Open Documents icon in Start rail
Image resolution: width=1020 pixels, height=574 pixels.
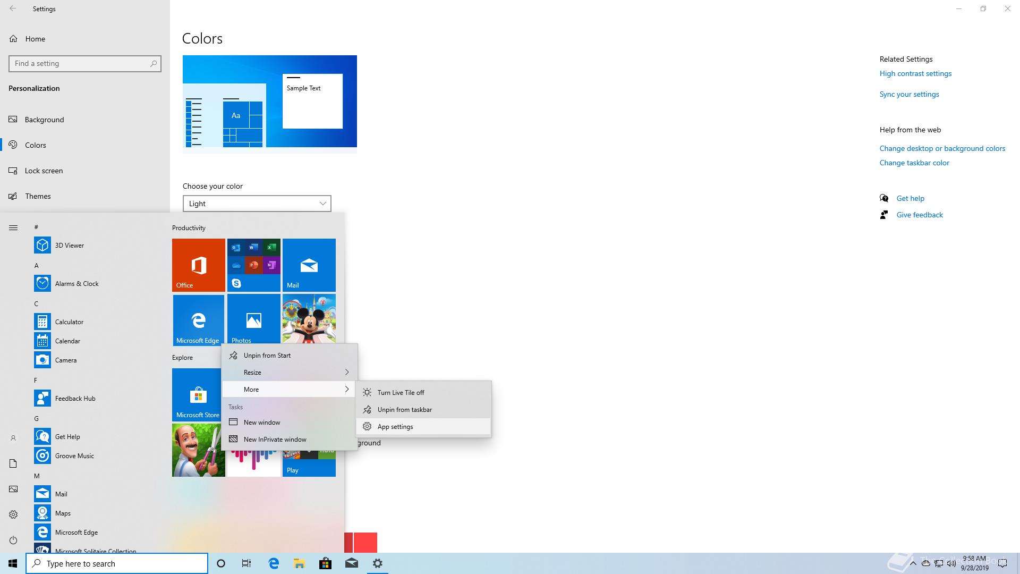(13, 463)
